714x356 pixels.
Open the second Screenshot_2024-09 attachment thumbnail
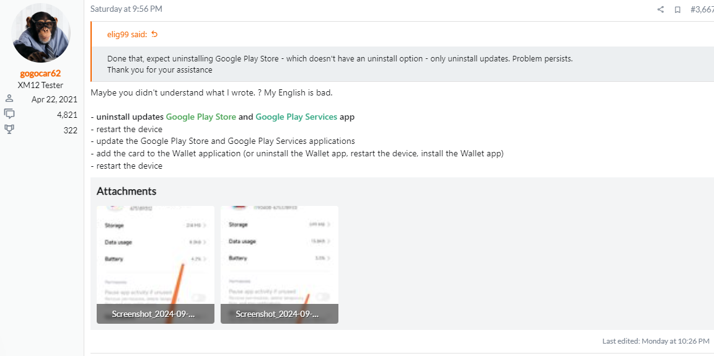pos(280,264)
